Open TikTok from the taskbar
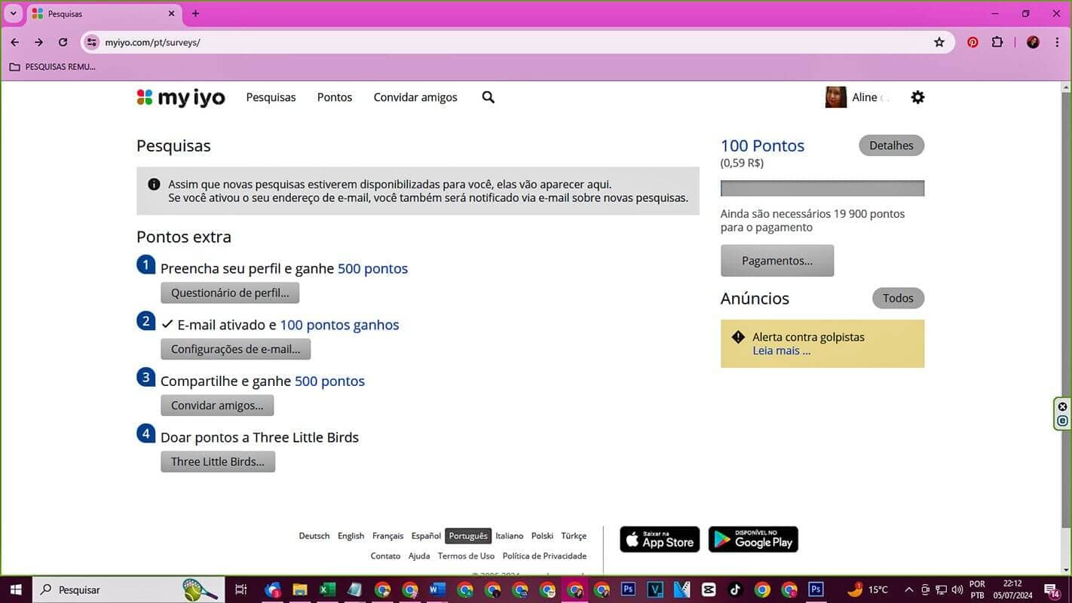 [735, 589]
